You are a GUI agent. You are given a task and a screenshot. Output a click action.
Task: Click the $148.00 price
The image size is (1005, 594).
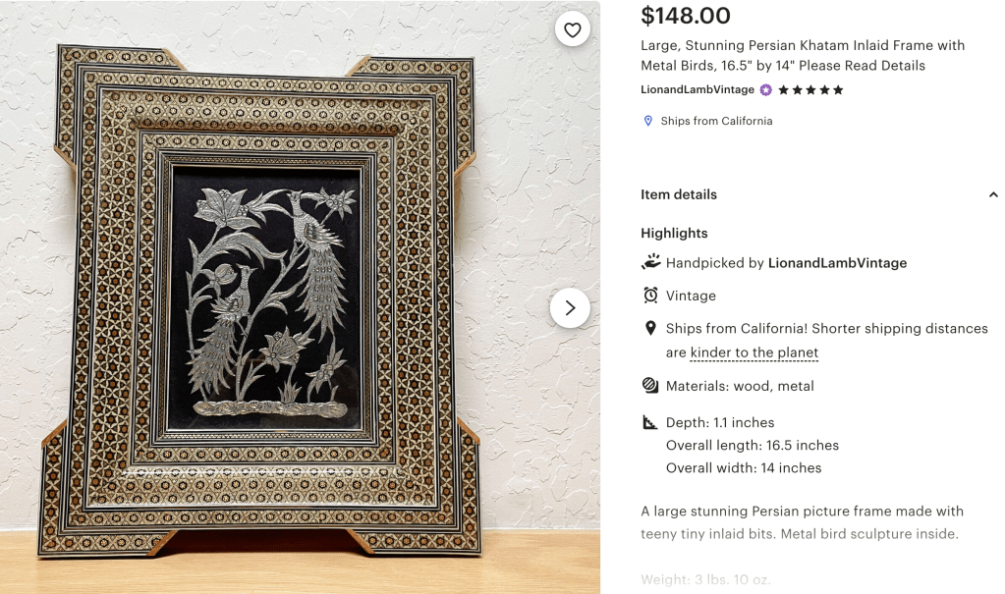point(686,16)
